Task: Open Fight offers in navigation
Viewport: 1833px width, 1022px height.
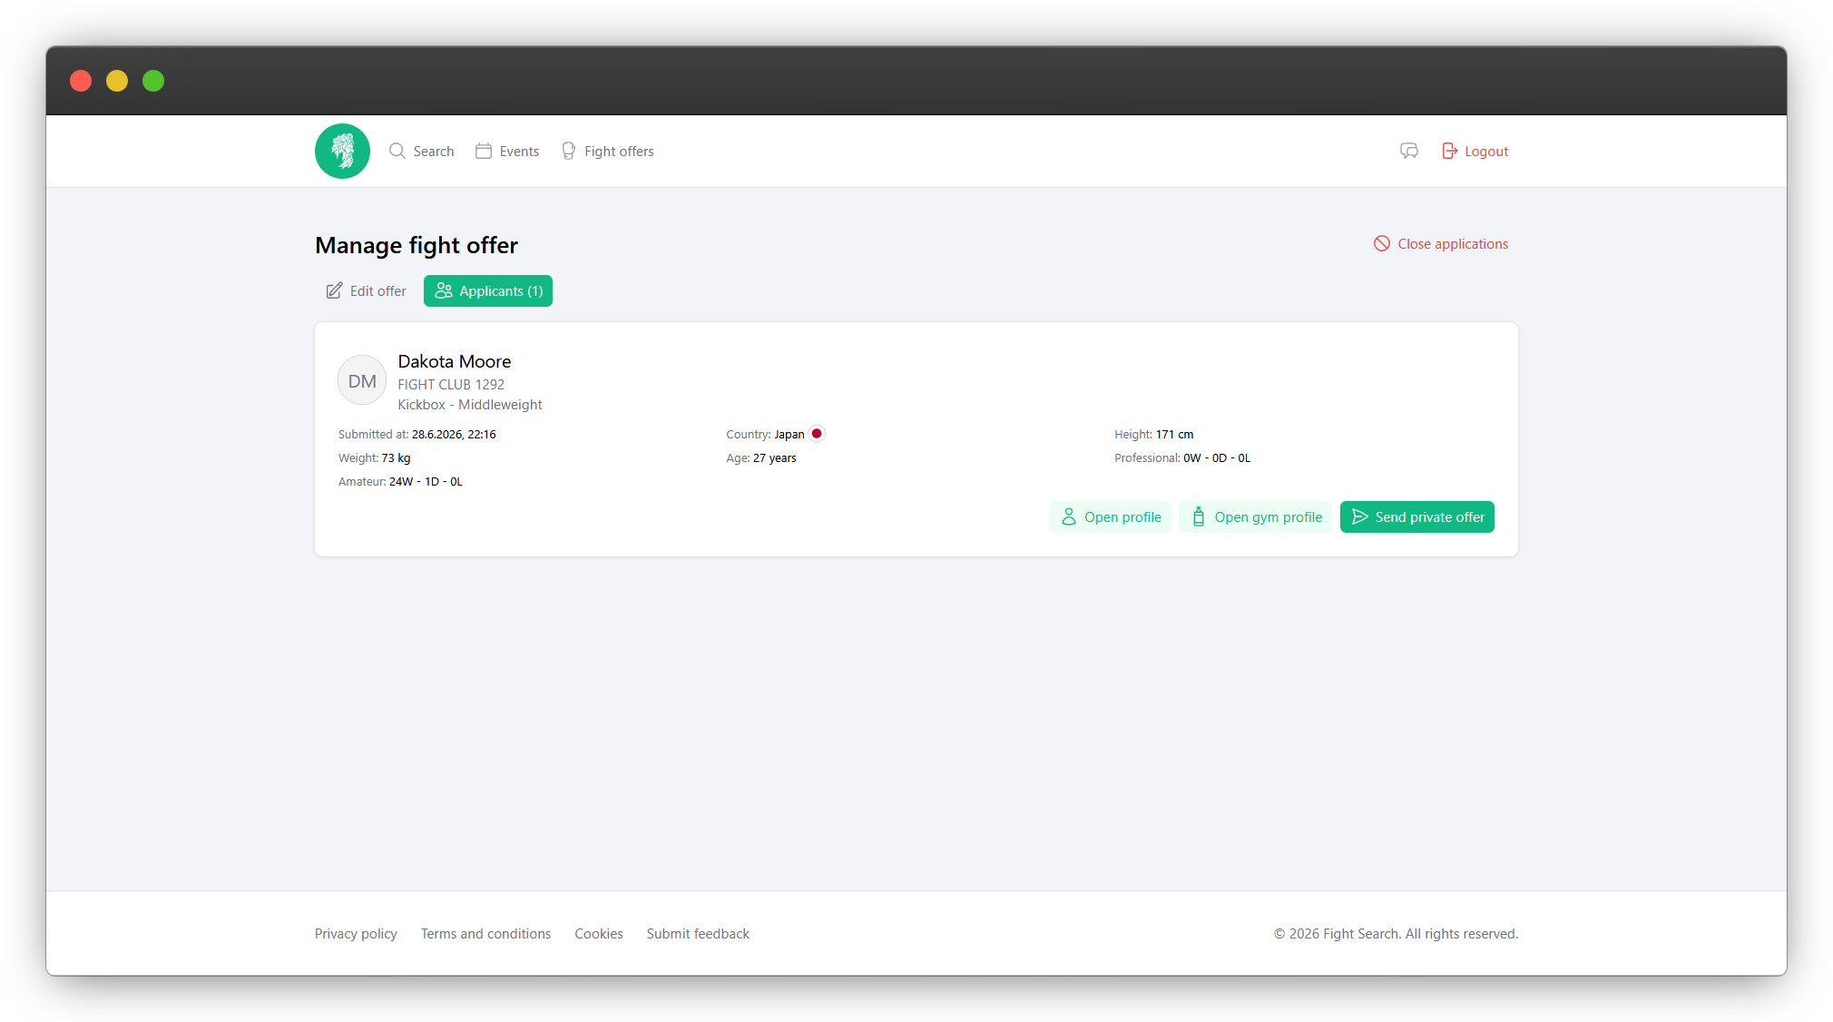Action: (607, 151)
